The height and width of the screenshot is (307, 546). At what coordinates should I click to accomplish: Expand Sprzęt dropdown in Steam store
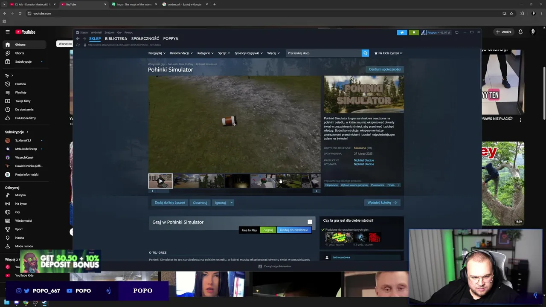coord(224,53)
